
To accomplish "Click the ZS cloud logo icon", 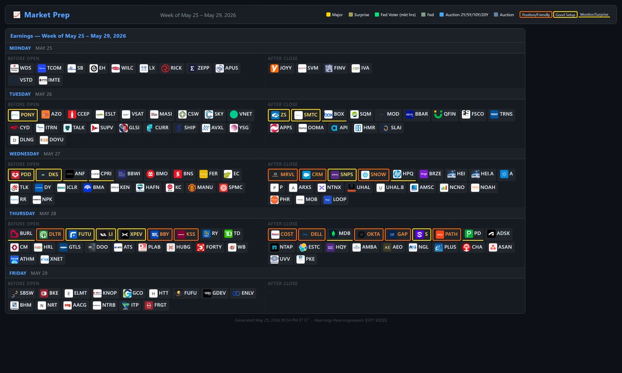I will tap(275, 114).
